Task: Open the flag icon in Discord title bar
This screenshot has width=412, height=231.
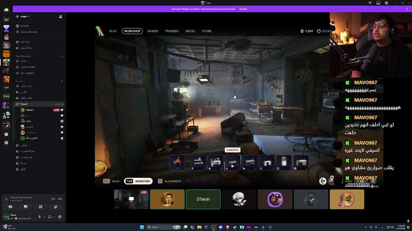Action: click(x=370, y=3)
